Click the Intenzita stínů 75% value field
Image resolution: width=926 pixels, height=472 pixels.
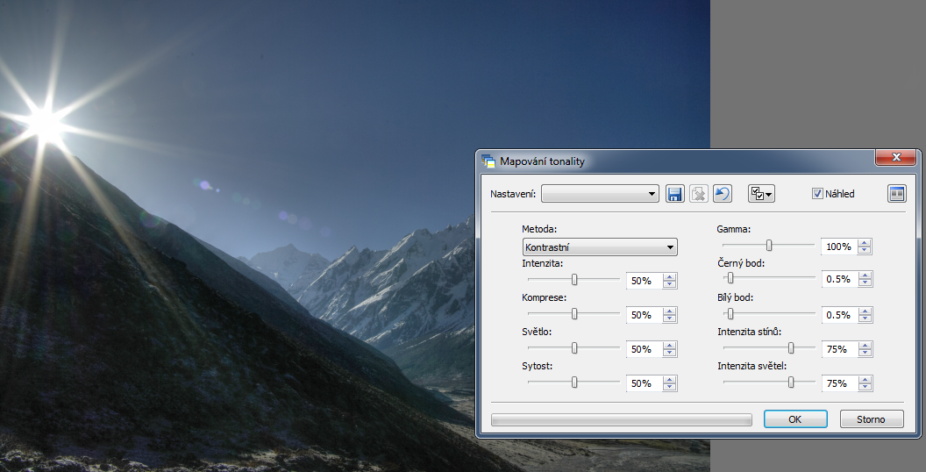[x=839, y=350]
